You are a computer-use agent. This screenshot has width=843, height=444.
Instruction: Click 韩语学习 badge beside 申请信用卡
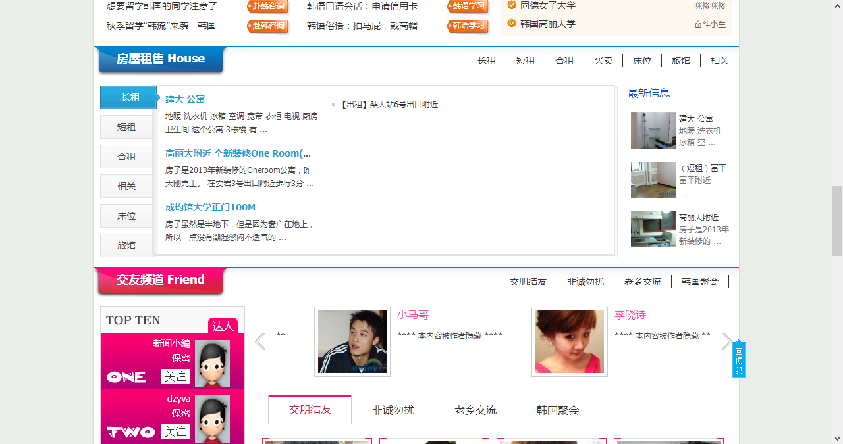(x=468, y=7)
